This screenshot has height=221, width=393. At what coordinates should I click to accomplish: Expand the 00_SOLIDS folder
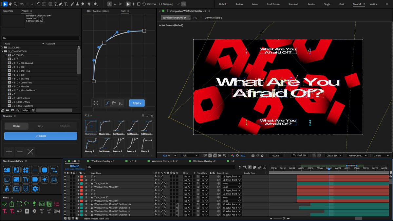point(2,47)
